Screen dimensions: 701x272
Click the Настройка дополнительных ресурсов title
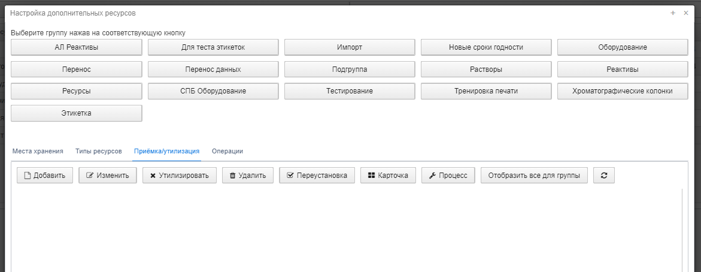pos(73,13)
